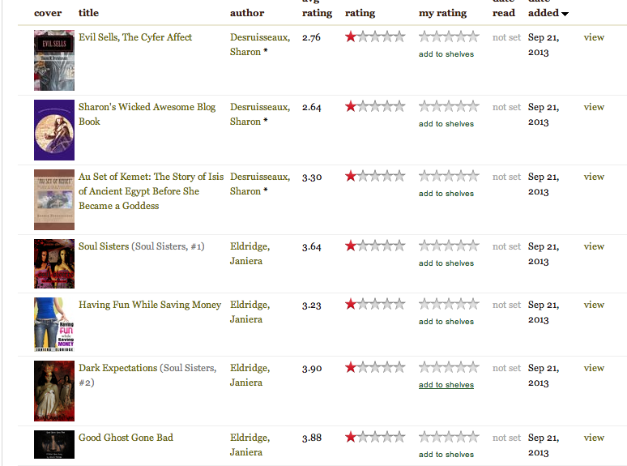The width and height of the screenshot is (627, 466).
Task: Open Eldridge, Janiera link in Dark Expectations row
Action: pos(250,375)
